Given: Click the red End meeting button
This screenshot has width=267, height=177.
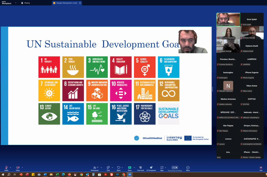Looking at the screenshot, I should tap(261, 168).
